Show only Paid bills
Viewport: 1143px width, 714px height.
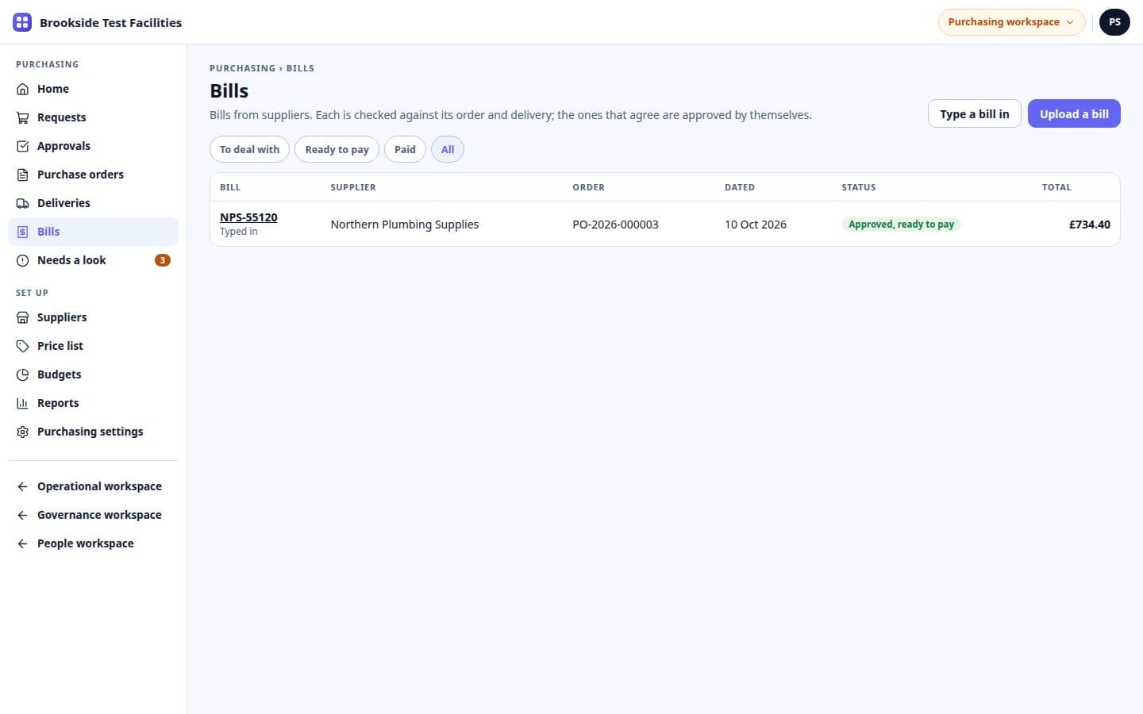coord(405,149)
